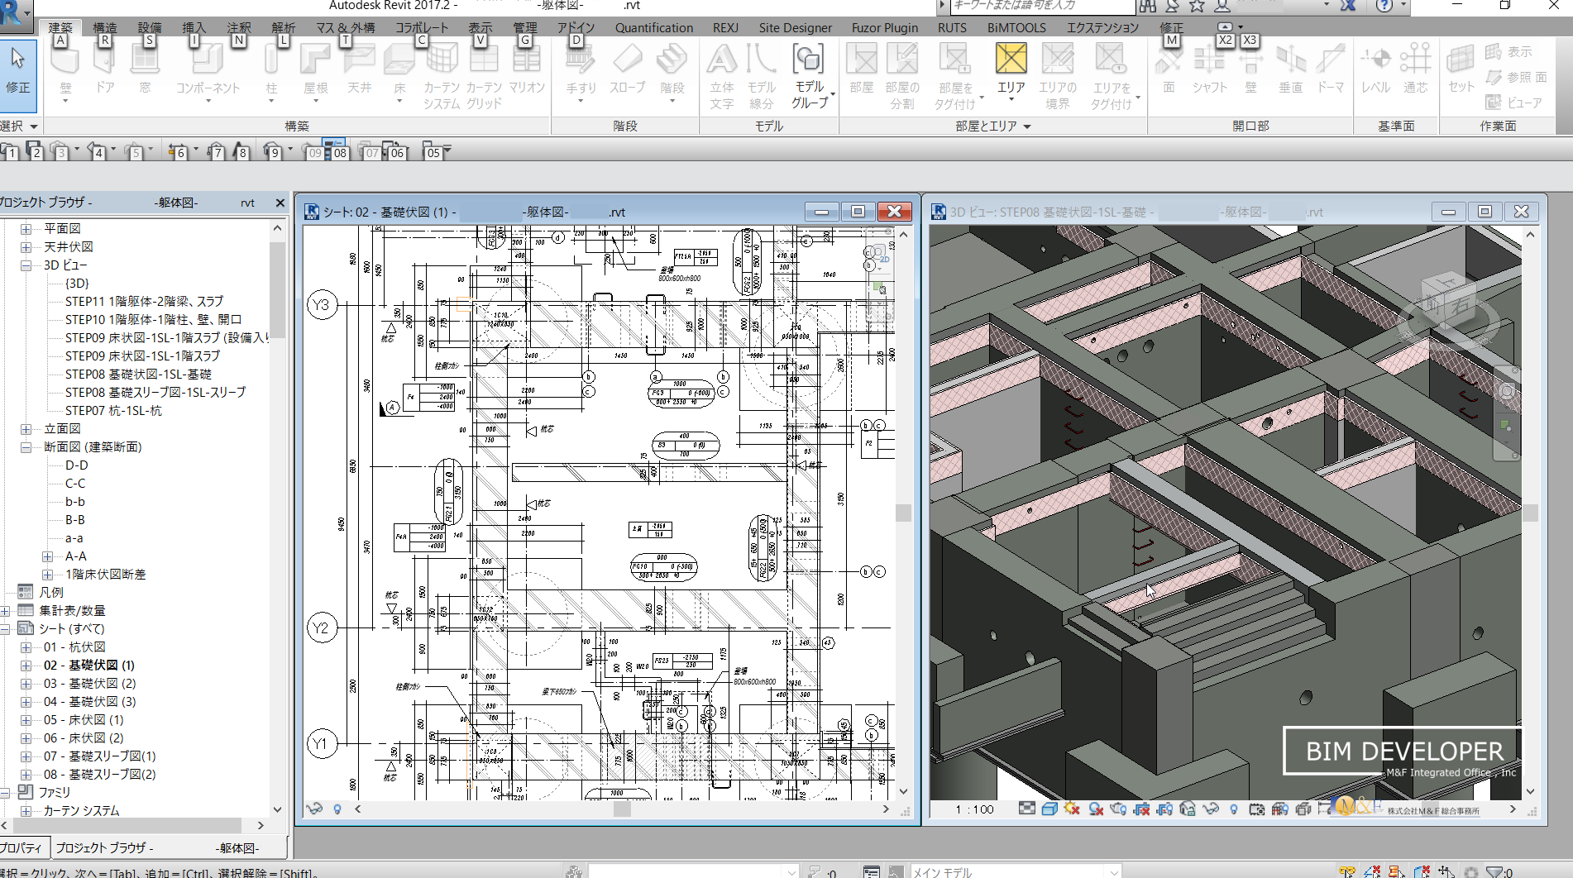1573x878 pixels.
Task: Switch to the コラボレート ribbon tab
Action: 422,27
